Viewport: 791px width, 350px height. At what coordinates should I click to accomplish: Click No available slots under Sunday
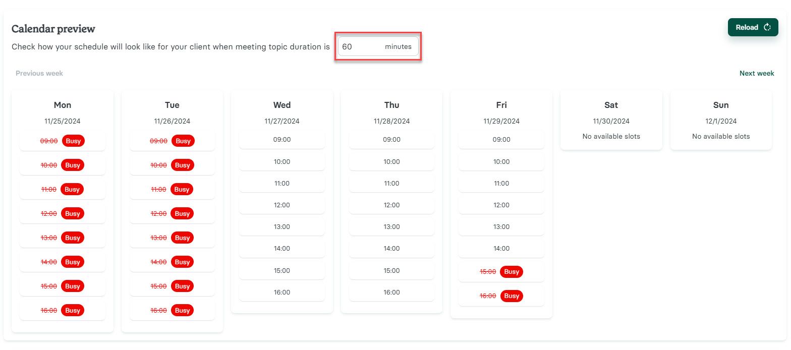[720, 136]
